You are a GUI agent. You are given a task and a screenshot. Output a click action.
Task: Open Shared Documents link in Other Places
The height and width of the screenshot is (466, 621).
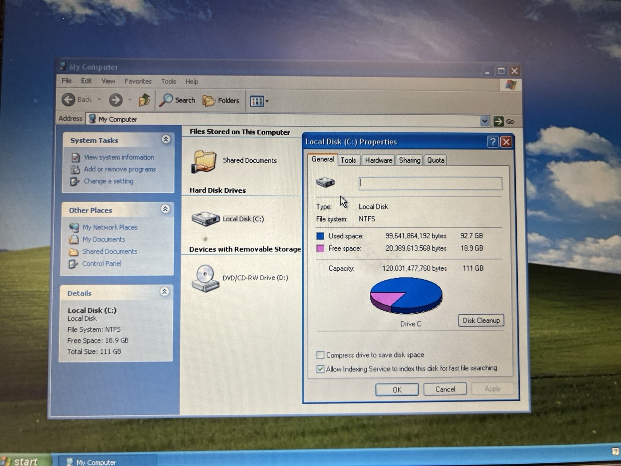[x=110, y=251]
